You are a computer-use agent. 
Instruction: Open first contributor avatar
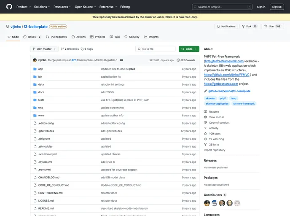pos(207,203)
